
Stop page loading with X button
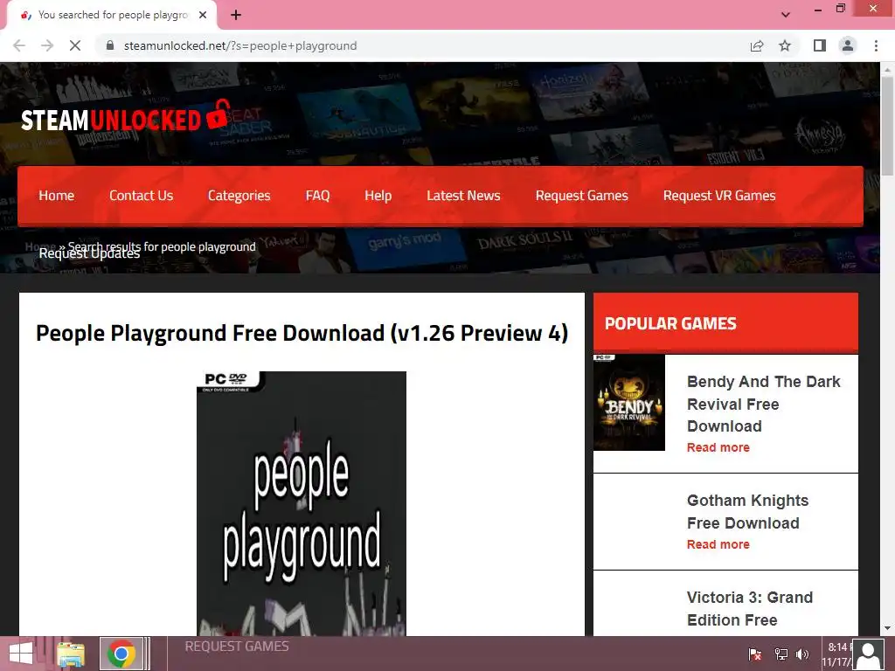tap(75, 45)
